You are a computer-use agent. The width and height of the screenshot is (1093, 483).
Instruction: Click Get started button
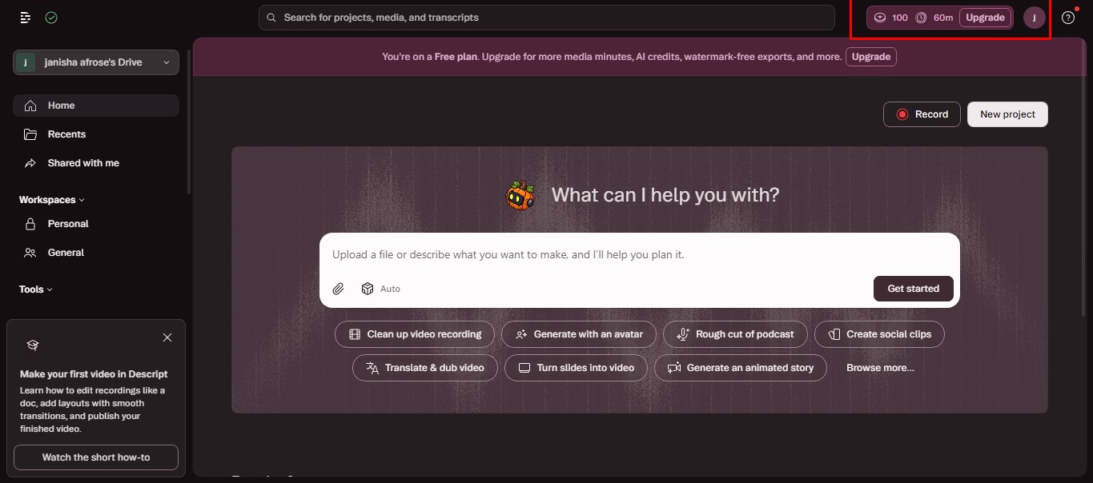(x=913, y=289)
